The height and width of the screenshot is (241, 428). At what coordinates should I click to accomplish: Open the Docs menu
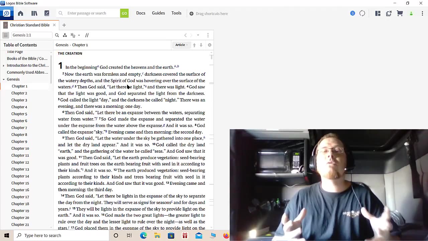point(141,13)
